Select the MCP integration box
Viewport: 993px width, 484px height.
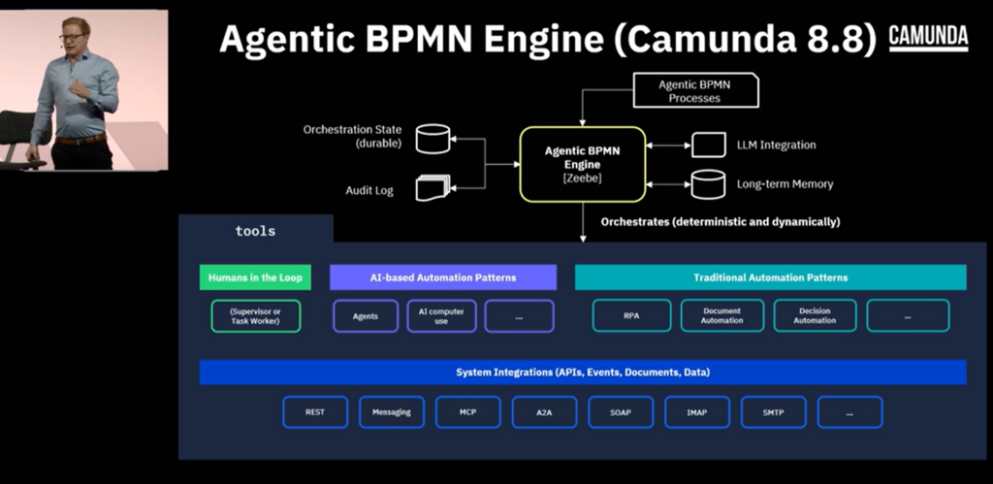467,412
